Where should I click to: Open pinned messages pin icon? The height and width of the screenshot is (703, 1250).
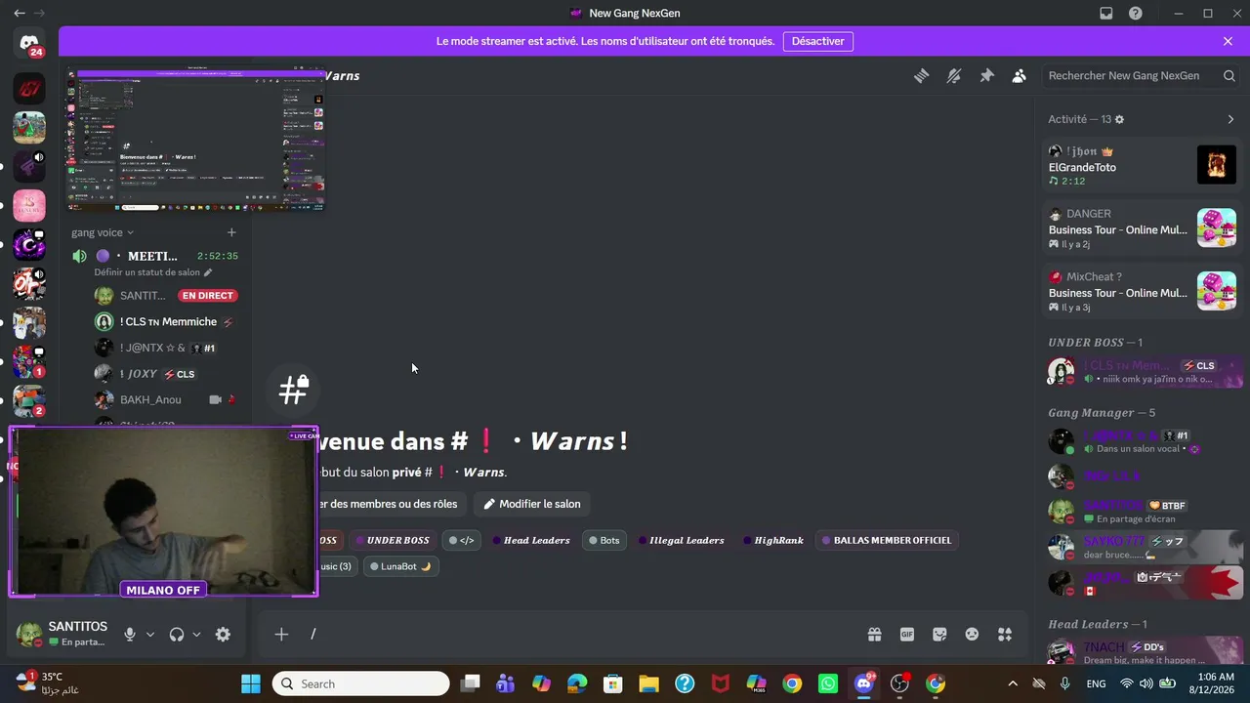[986, 76]
